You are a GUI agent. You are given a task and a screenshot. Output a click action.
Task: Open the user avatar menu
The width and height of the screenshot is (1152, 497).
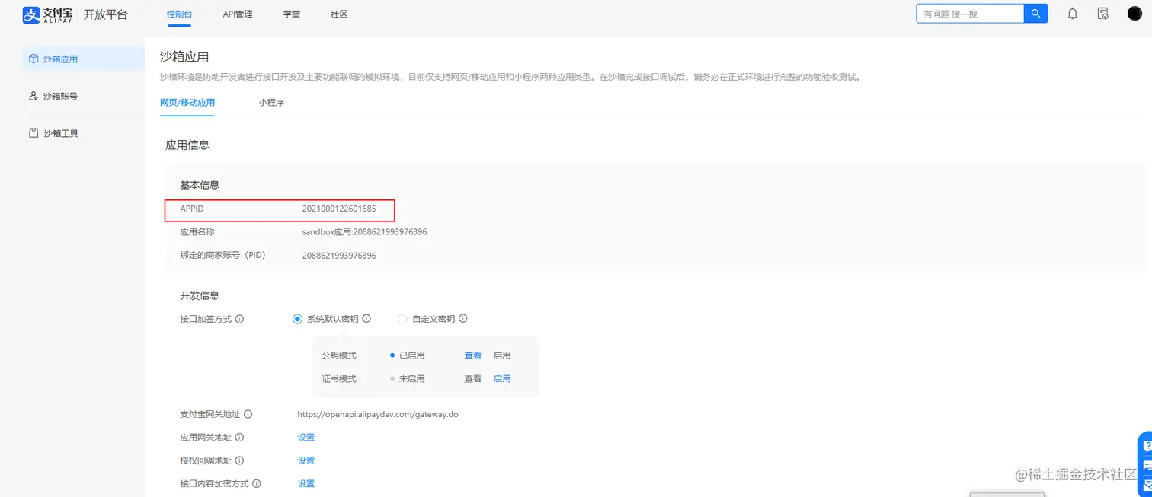pyautogui.click(x=1134, y=14)
